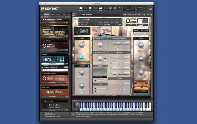Disable the Hammer noise toggle

tap(111, 57)
